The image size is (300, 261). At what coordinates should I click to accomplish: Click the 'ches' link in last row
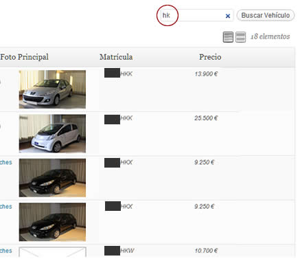[6, 251]
